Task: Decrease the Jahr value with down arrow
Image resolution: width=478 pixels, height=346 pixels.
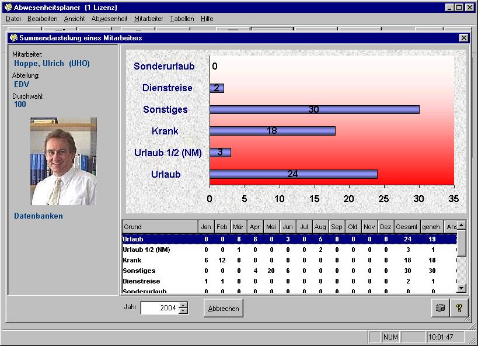Action: 183,311
